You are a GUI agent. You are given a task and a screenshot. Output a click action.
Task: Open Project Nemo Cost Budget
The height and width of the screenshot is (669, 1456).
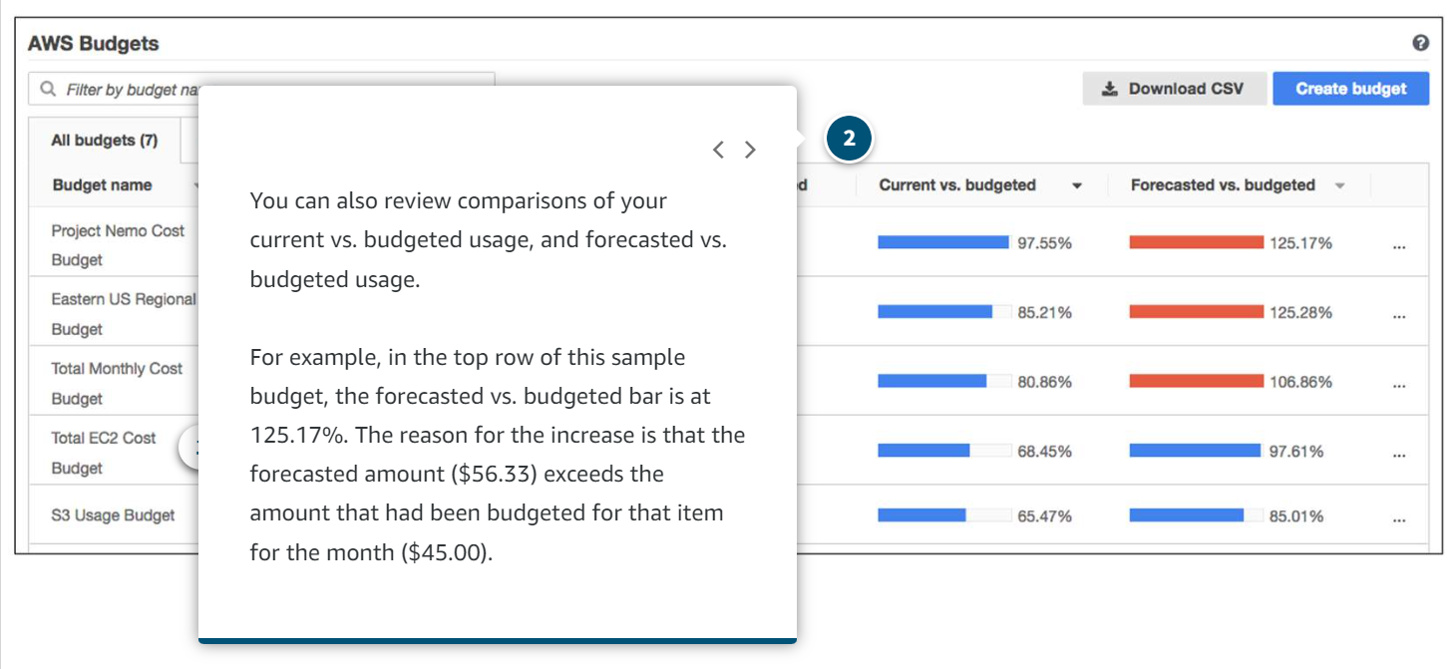(118, 245)
